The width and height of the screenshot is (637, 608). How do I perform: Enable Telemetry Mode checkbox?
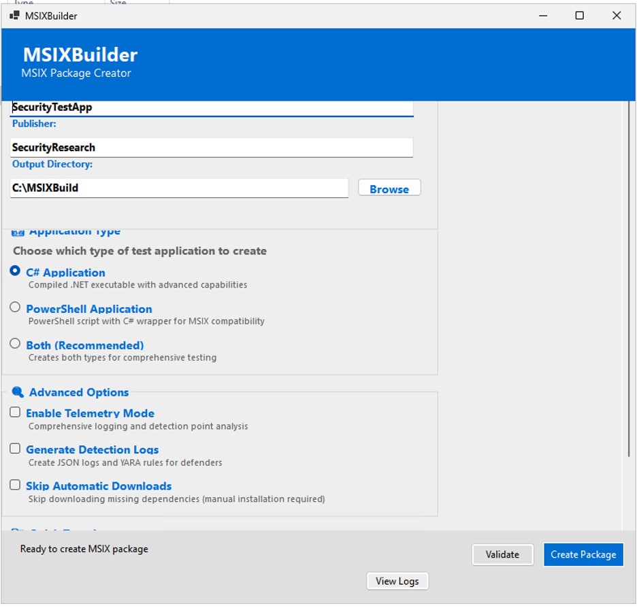[x=15, y=412]
